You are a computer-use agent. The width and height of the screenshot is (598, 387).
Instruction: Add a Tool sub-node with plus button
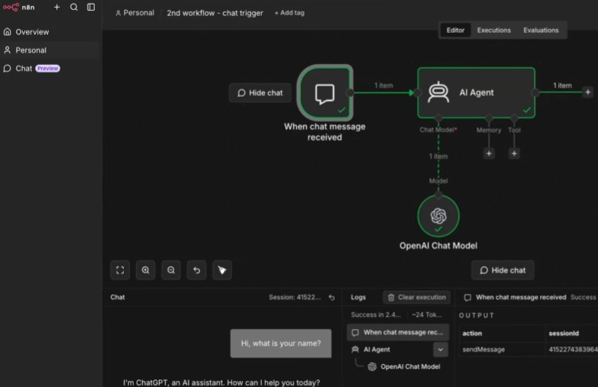point(514,153)
